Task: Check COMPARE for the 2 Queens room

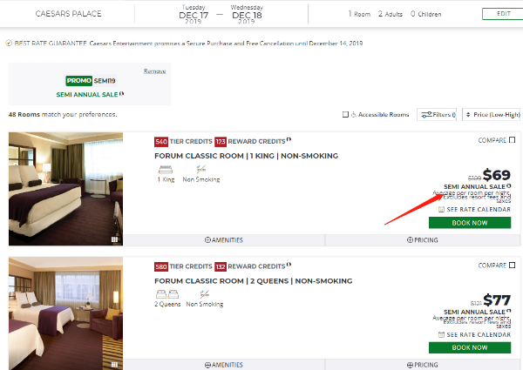Action: [513, 266]
